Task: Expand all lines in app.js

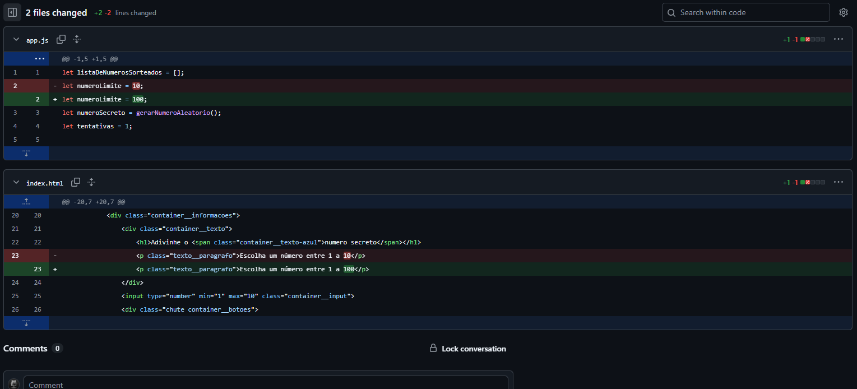Action: 77,39
